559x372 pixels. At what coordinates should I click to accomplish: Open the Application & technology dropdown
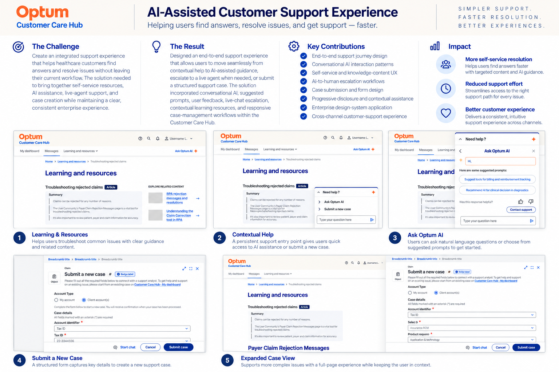tap(472, 340)
